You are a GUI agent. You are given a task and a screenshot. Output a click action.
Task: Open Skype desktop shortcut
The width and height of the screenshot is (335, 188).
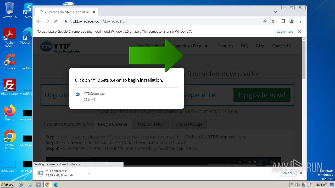pos(28,10)
